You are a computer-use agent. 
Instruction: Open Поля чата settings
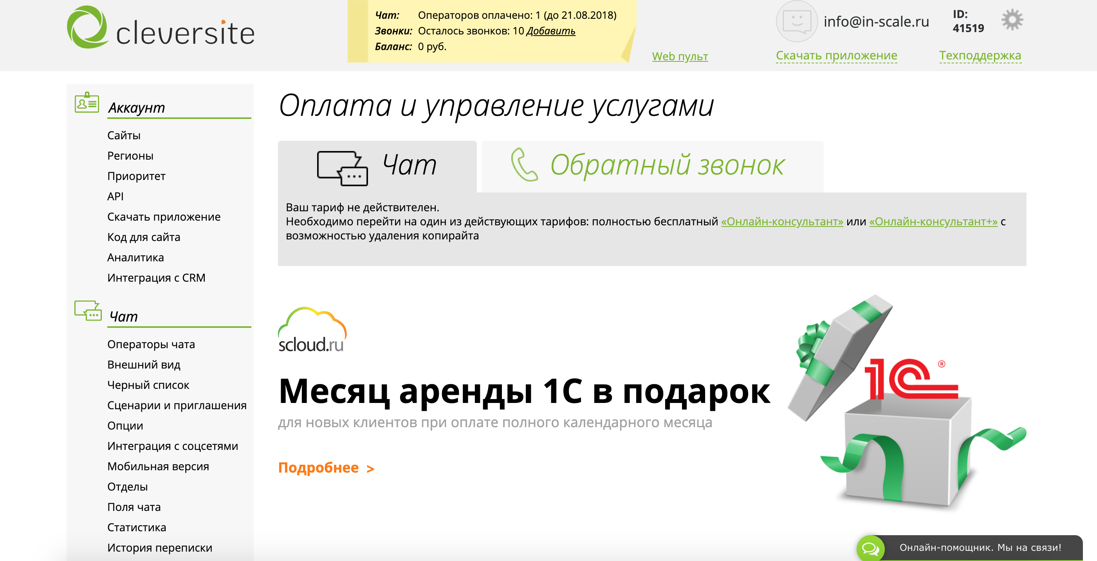[x=134, y=507]
